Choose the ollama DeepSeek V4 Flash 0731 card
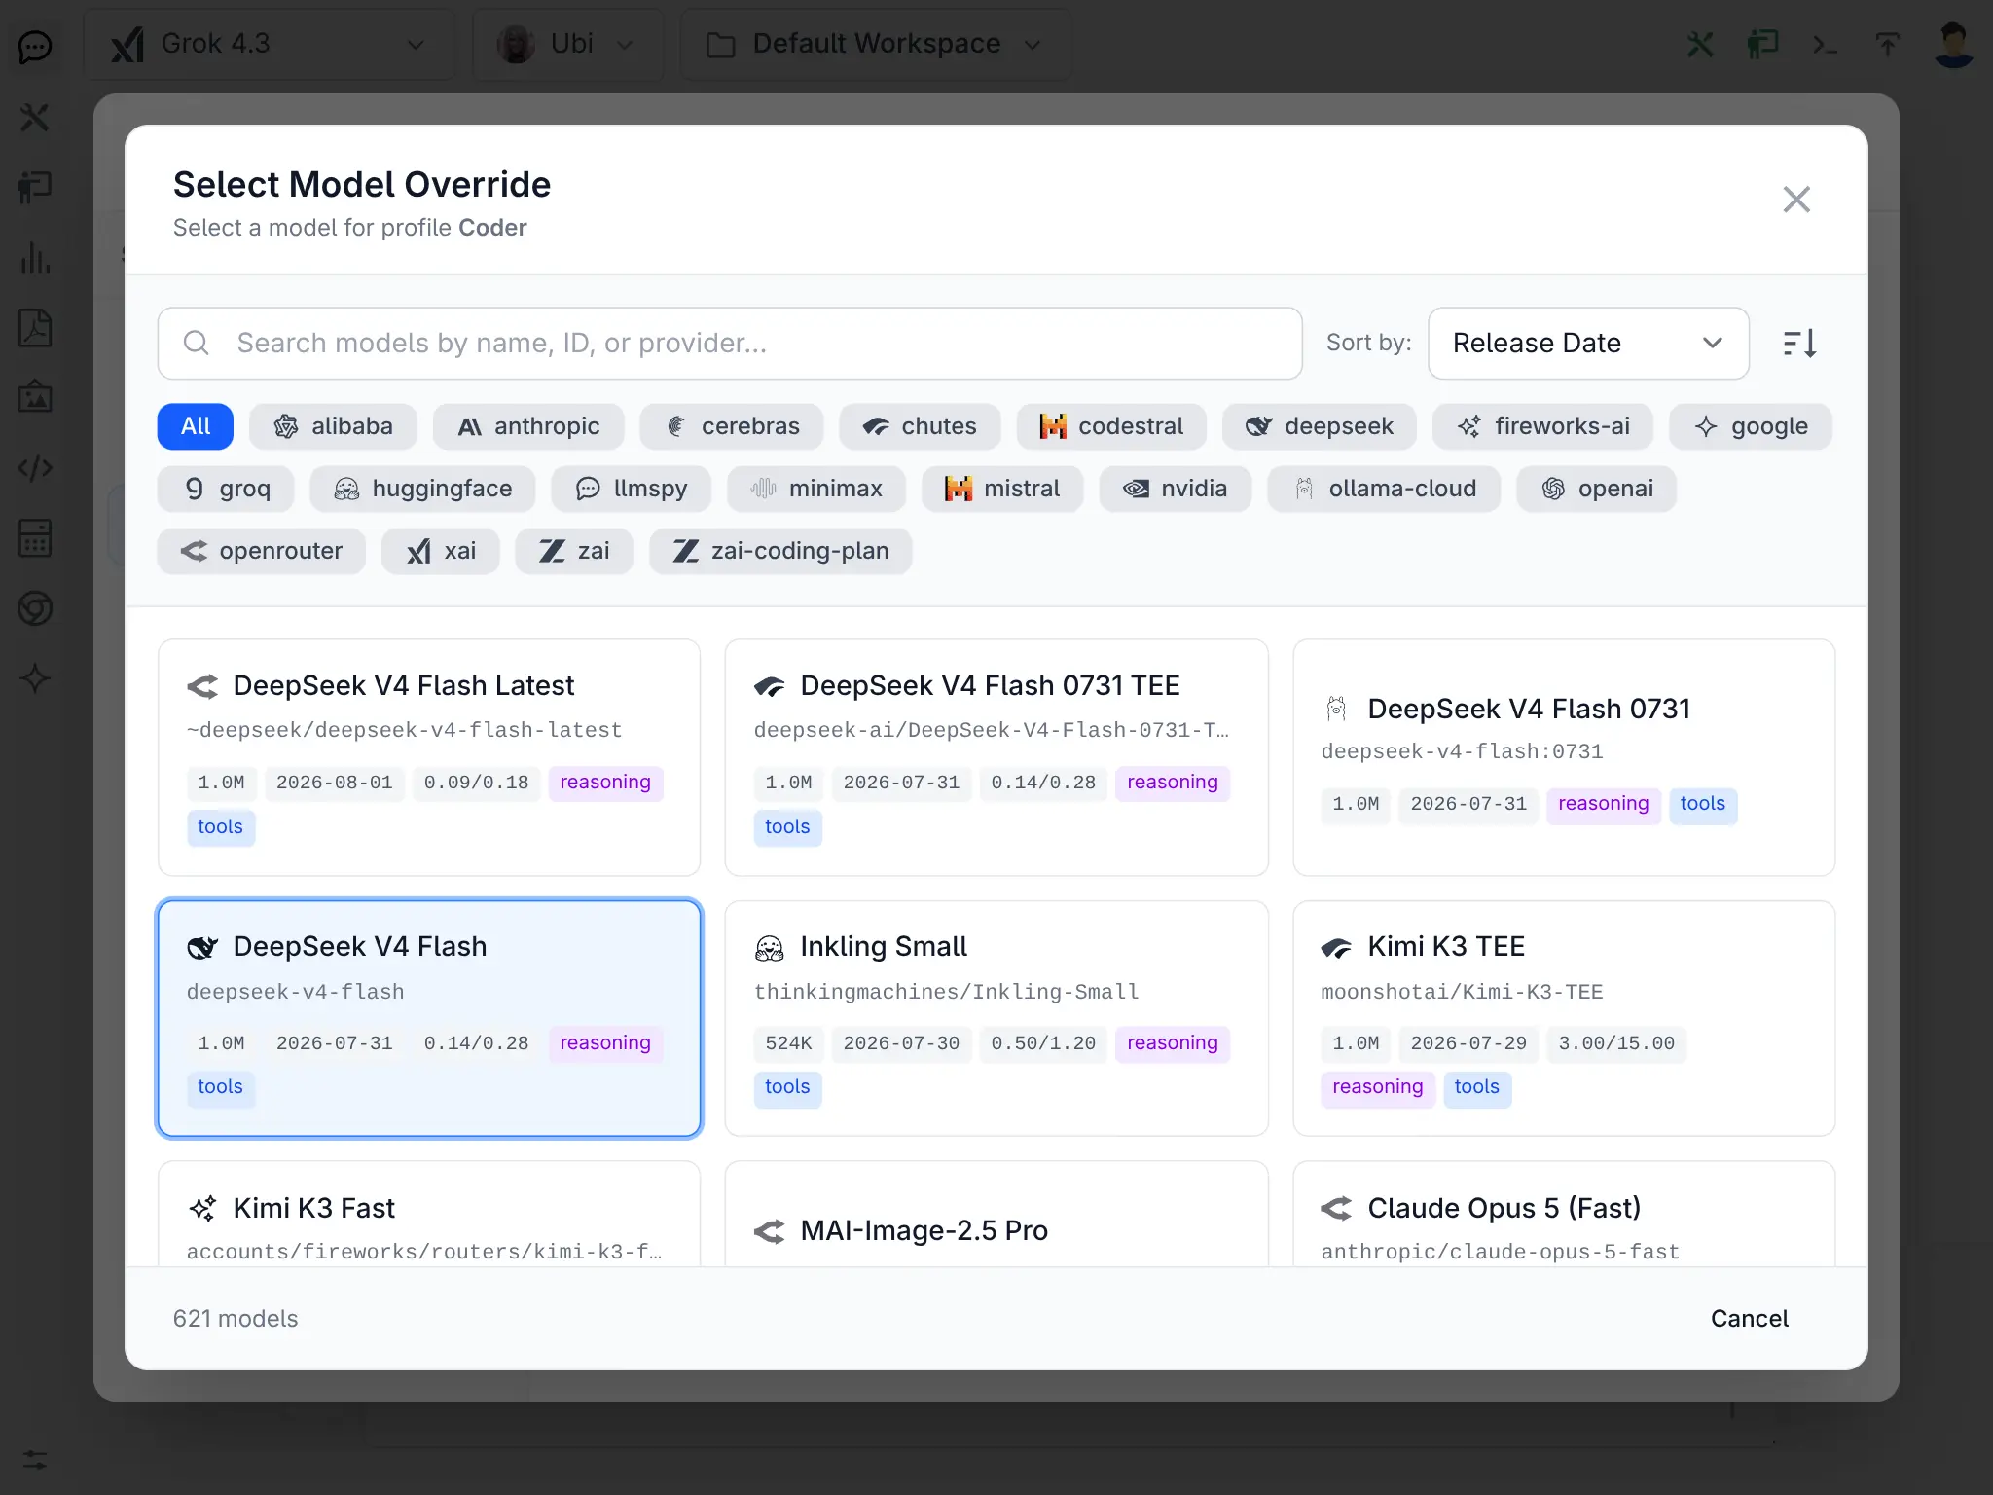The image size is (1993, 1495). [x=1564, y=757]
